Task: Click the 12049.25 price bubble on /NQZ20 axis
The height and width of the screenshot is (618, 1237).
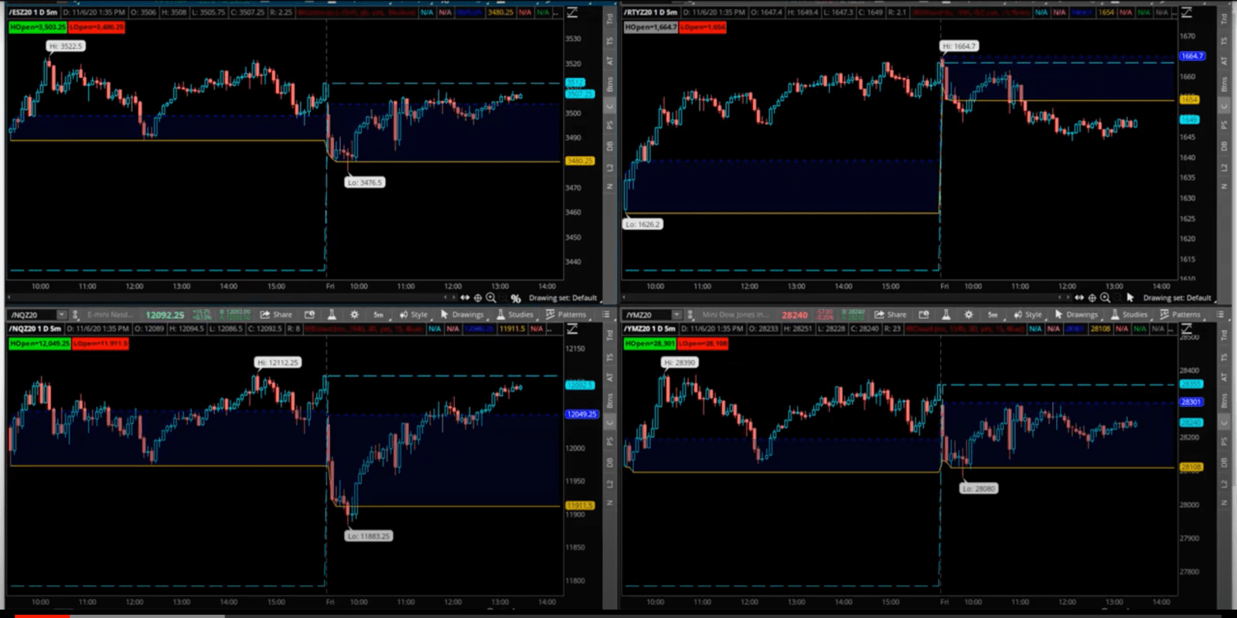Action: point(581,414)
